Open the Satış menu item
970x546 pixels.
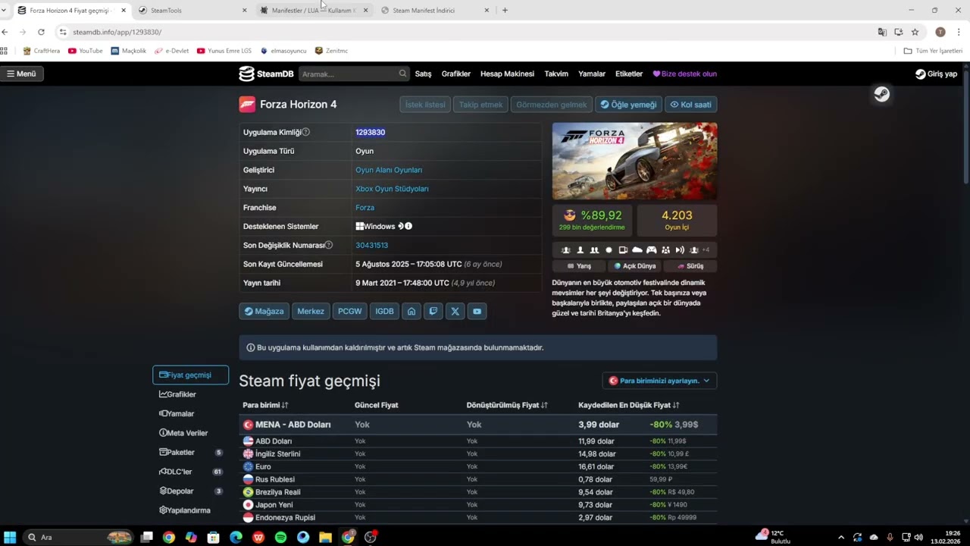[423, 74]
